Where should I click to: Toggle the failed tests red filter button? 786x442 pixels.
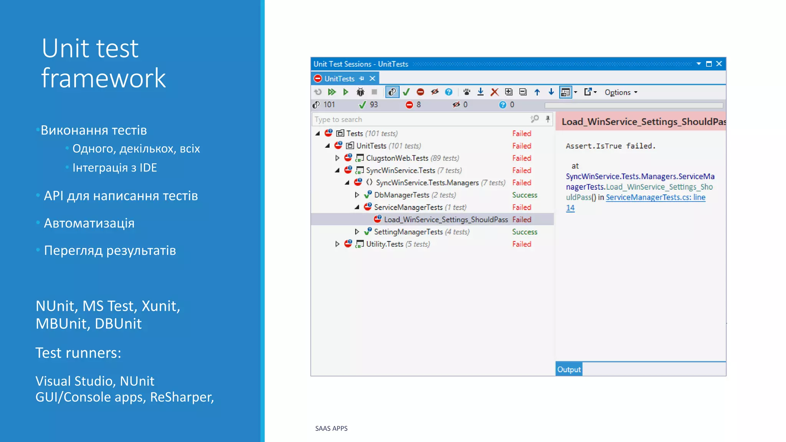tap(420, 92)
